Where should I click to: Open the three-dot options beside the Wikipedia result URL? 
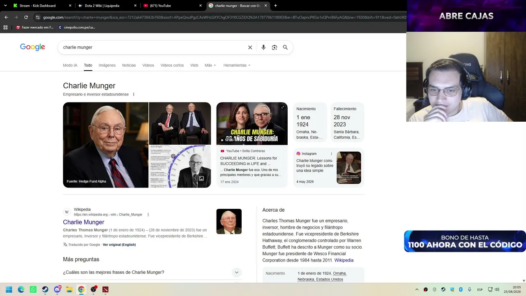148,215
